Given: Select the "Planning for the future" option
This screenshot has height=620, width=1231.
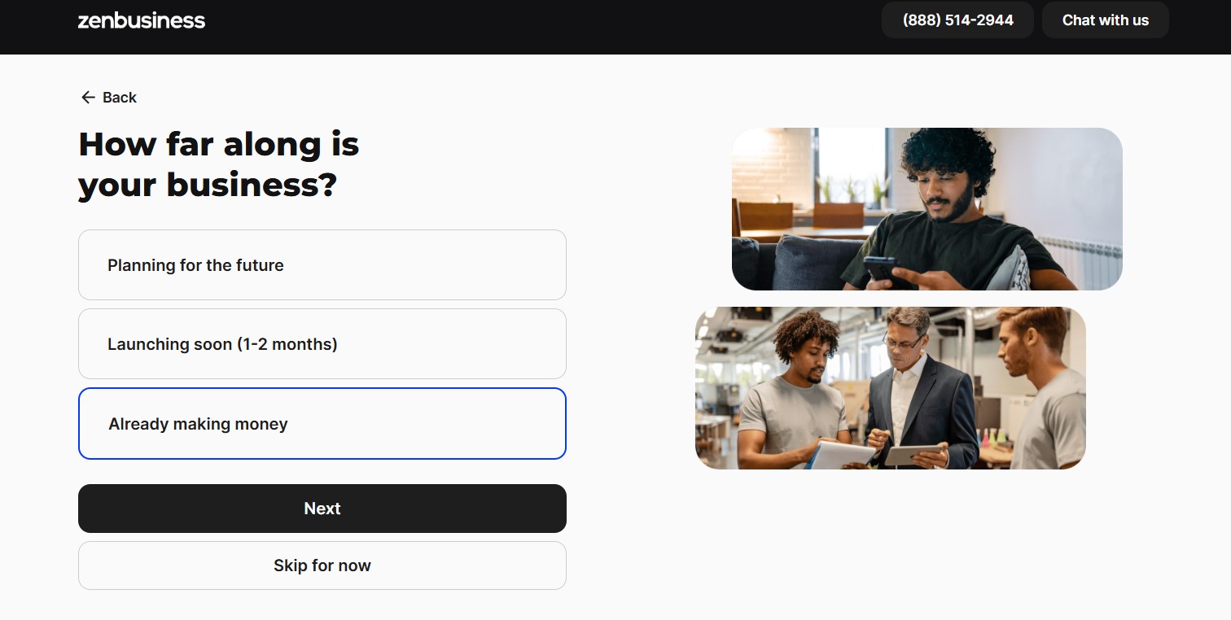Looking at the screenshot, I should click(x=322, y=265).
